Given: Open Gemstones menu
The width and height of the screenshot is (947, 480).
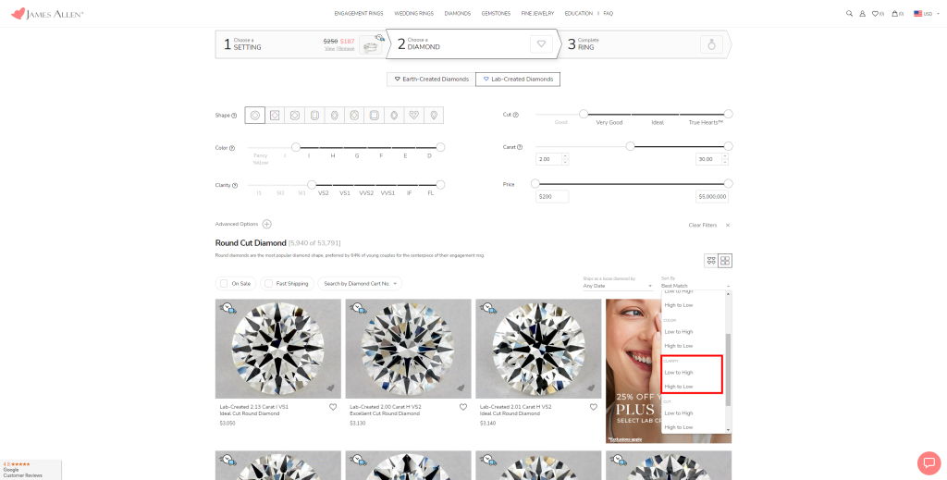Looking at the screenshot, I should click(496, 13).
